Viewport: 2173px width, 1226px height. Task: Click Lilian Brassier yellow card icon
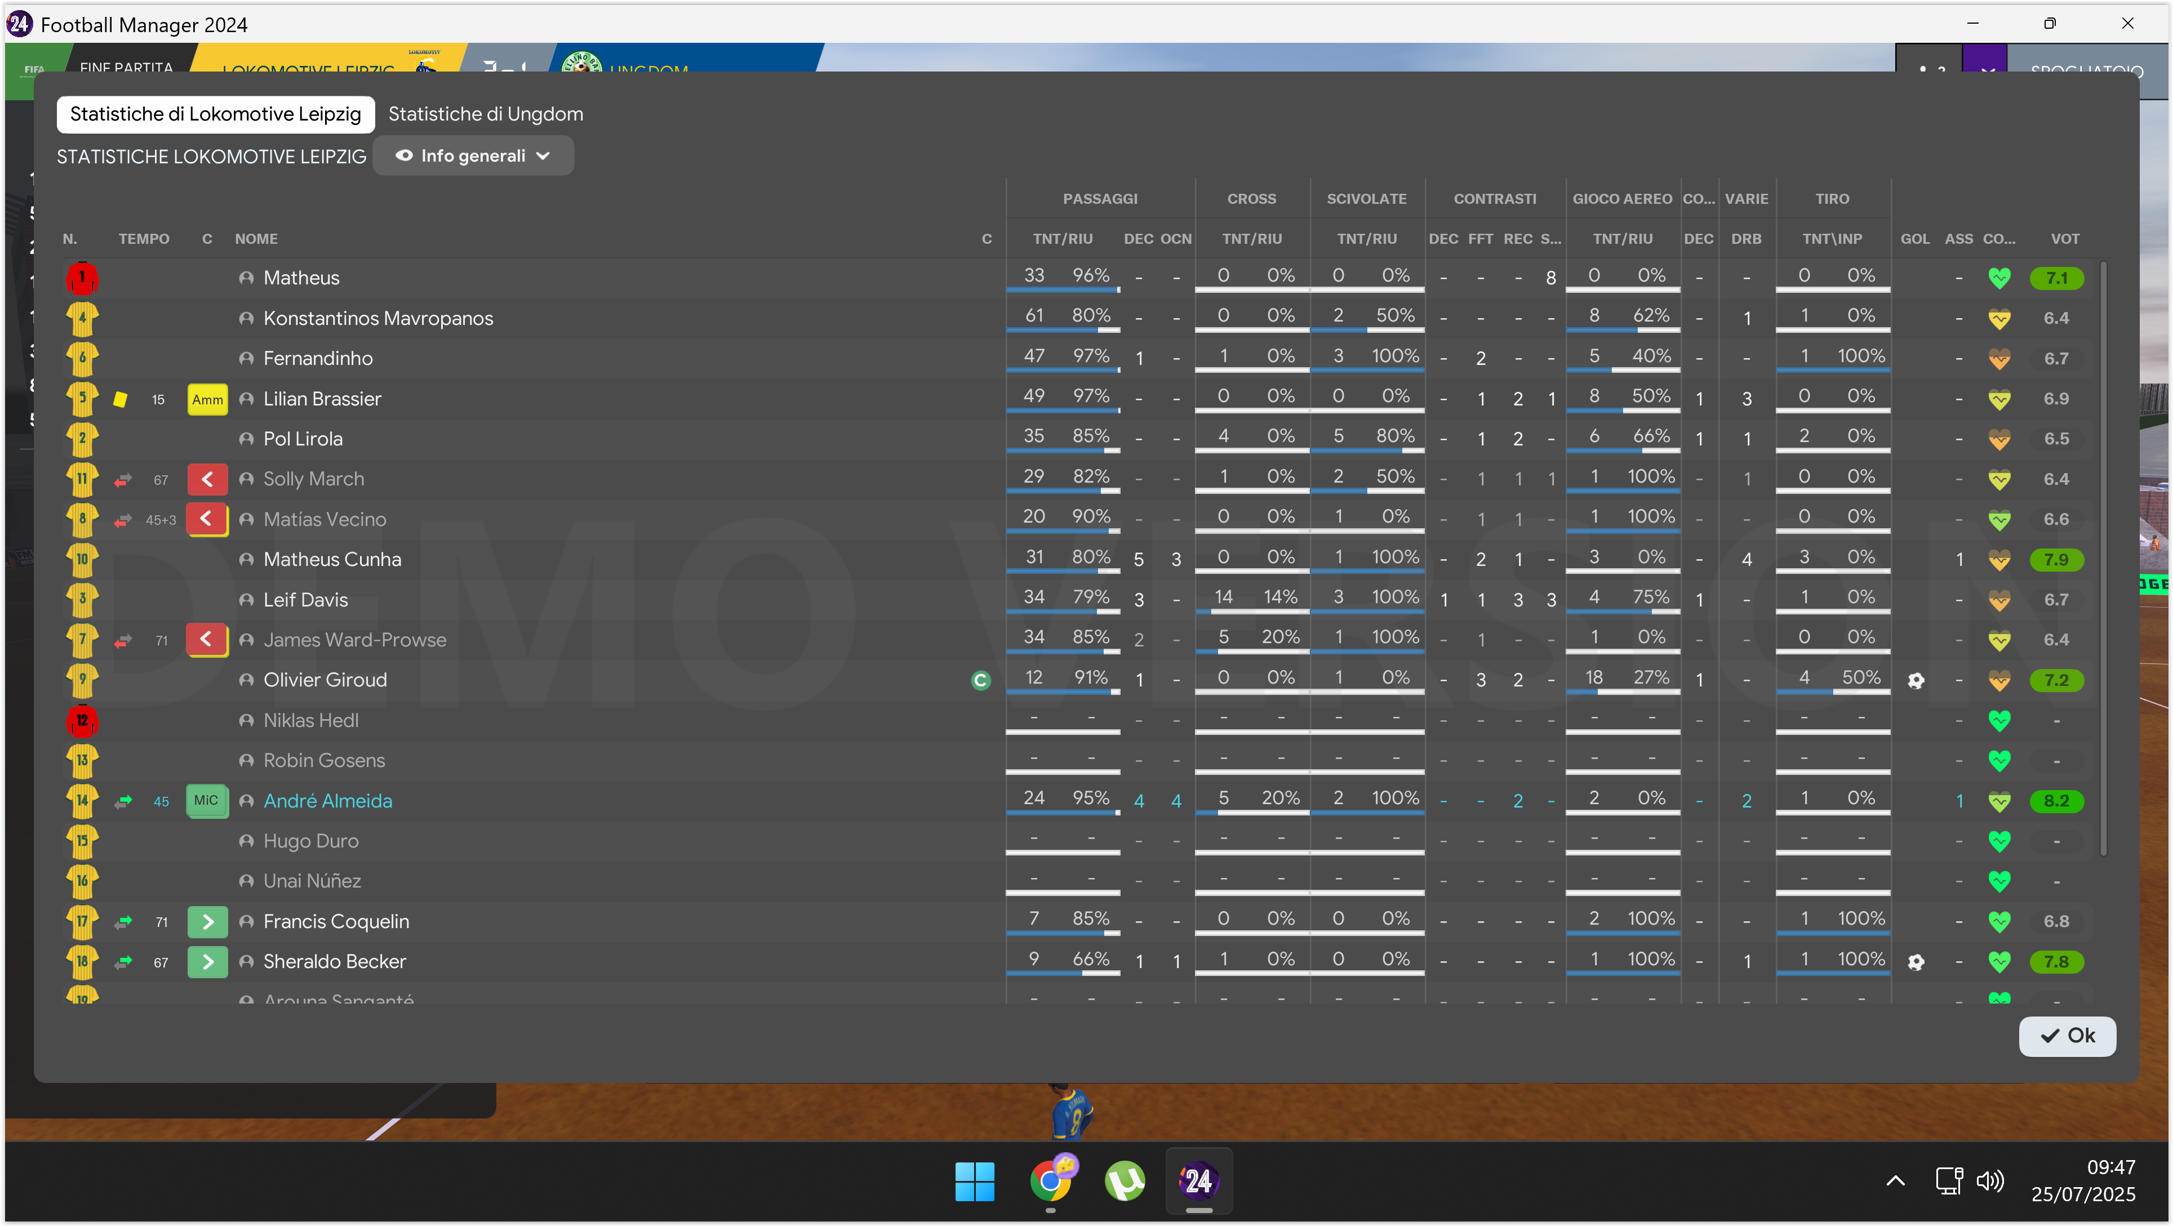[121, 399]
